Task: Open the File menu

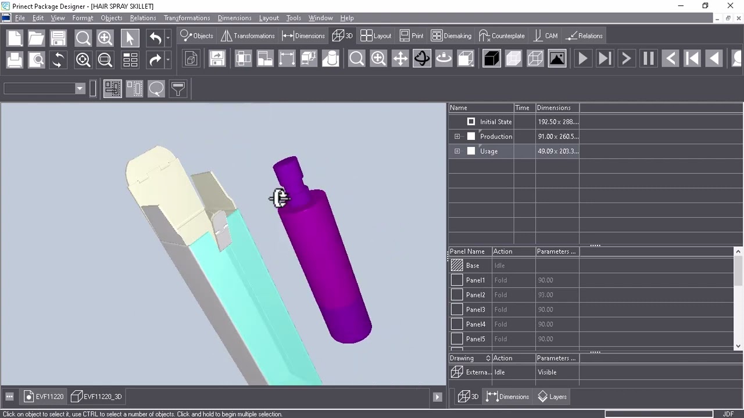Action: click(x=20, y=18)
